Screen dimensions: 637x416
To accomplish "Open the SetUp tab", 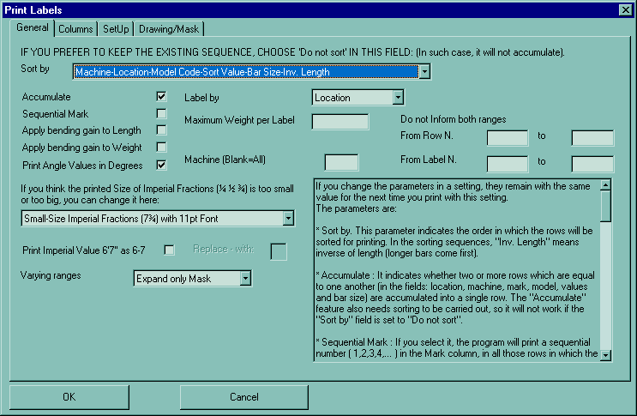I will [x=116, y=29].
